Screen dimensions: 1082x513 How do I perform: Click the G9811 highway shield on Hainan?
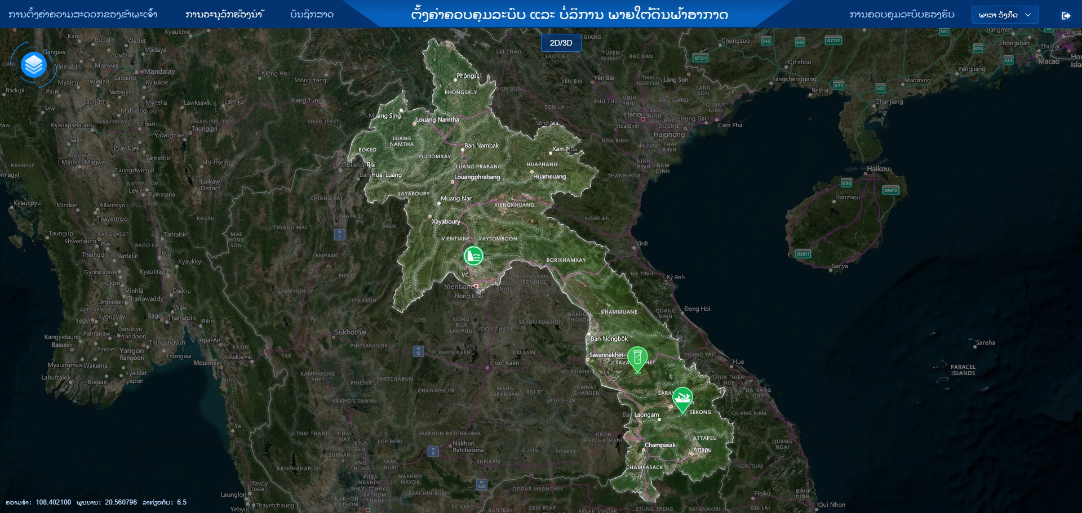click(x=803, y=254)
